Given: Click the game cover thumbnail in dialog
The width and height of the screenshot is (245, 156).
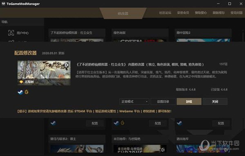Looking at the screenshot, I should click(44, 73).
